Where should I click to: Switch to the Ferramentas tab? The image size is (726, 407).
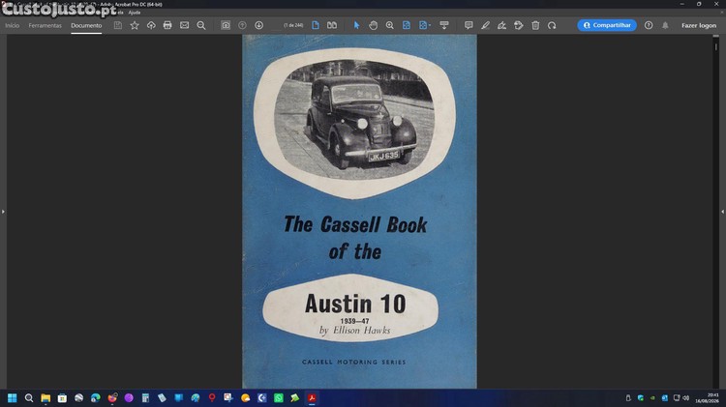(x=45, y=25)
